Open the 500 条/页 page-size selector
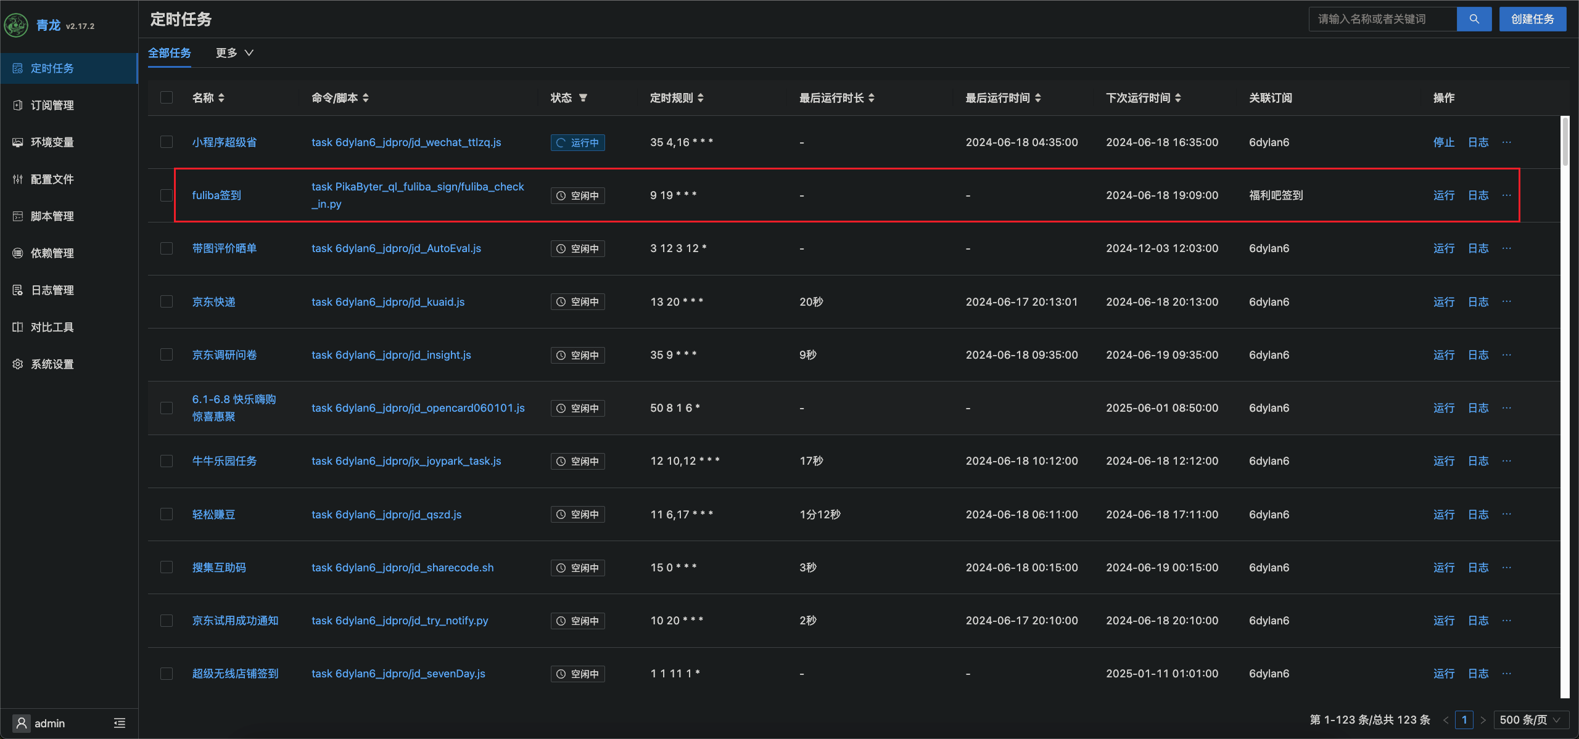This screenshot has width=1579, height=739. tap(1531, 720)
